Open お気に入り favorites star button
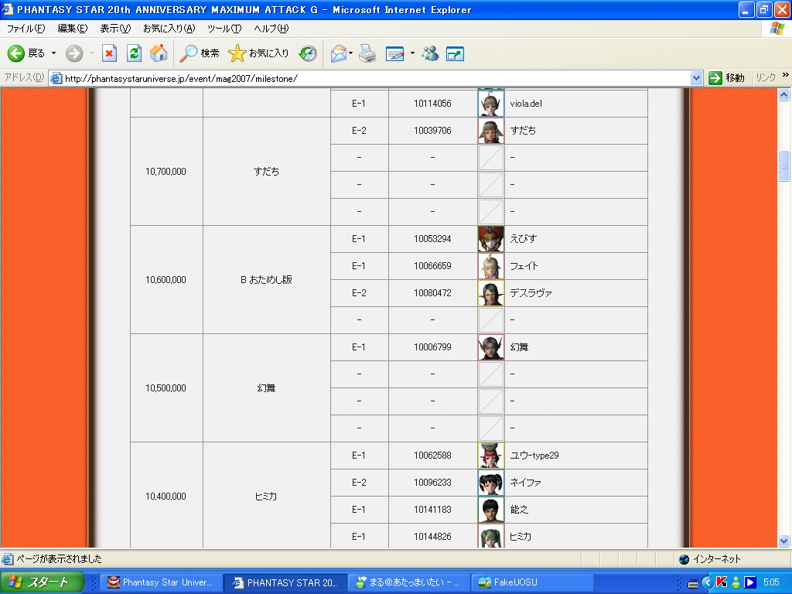This screenshot has width=792, height=594. point(258,53)
